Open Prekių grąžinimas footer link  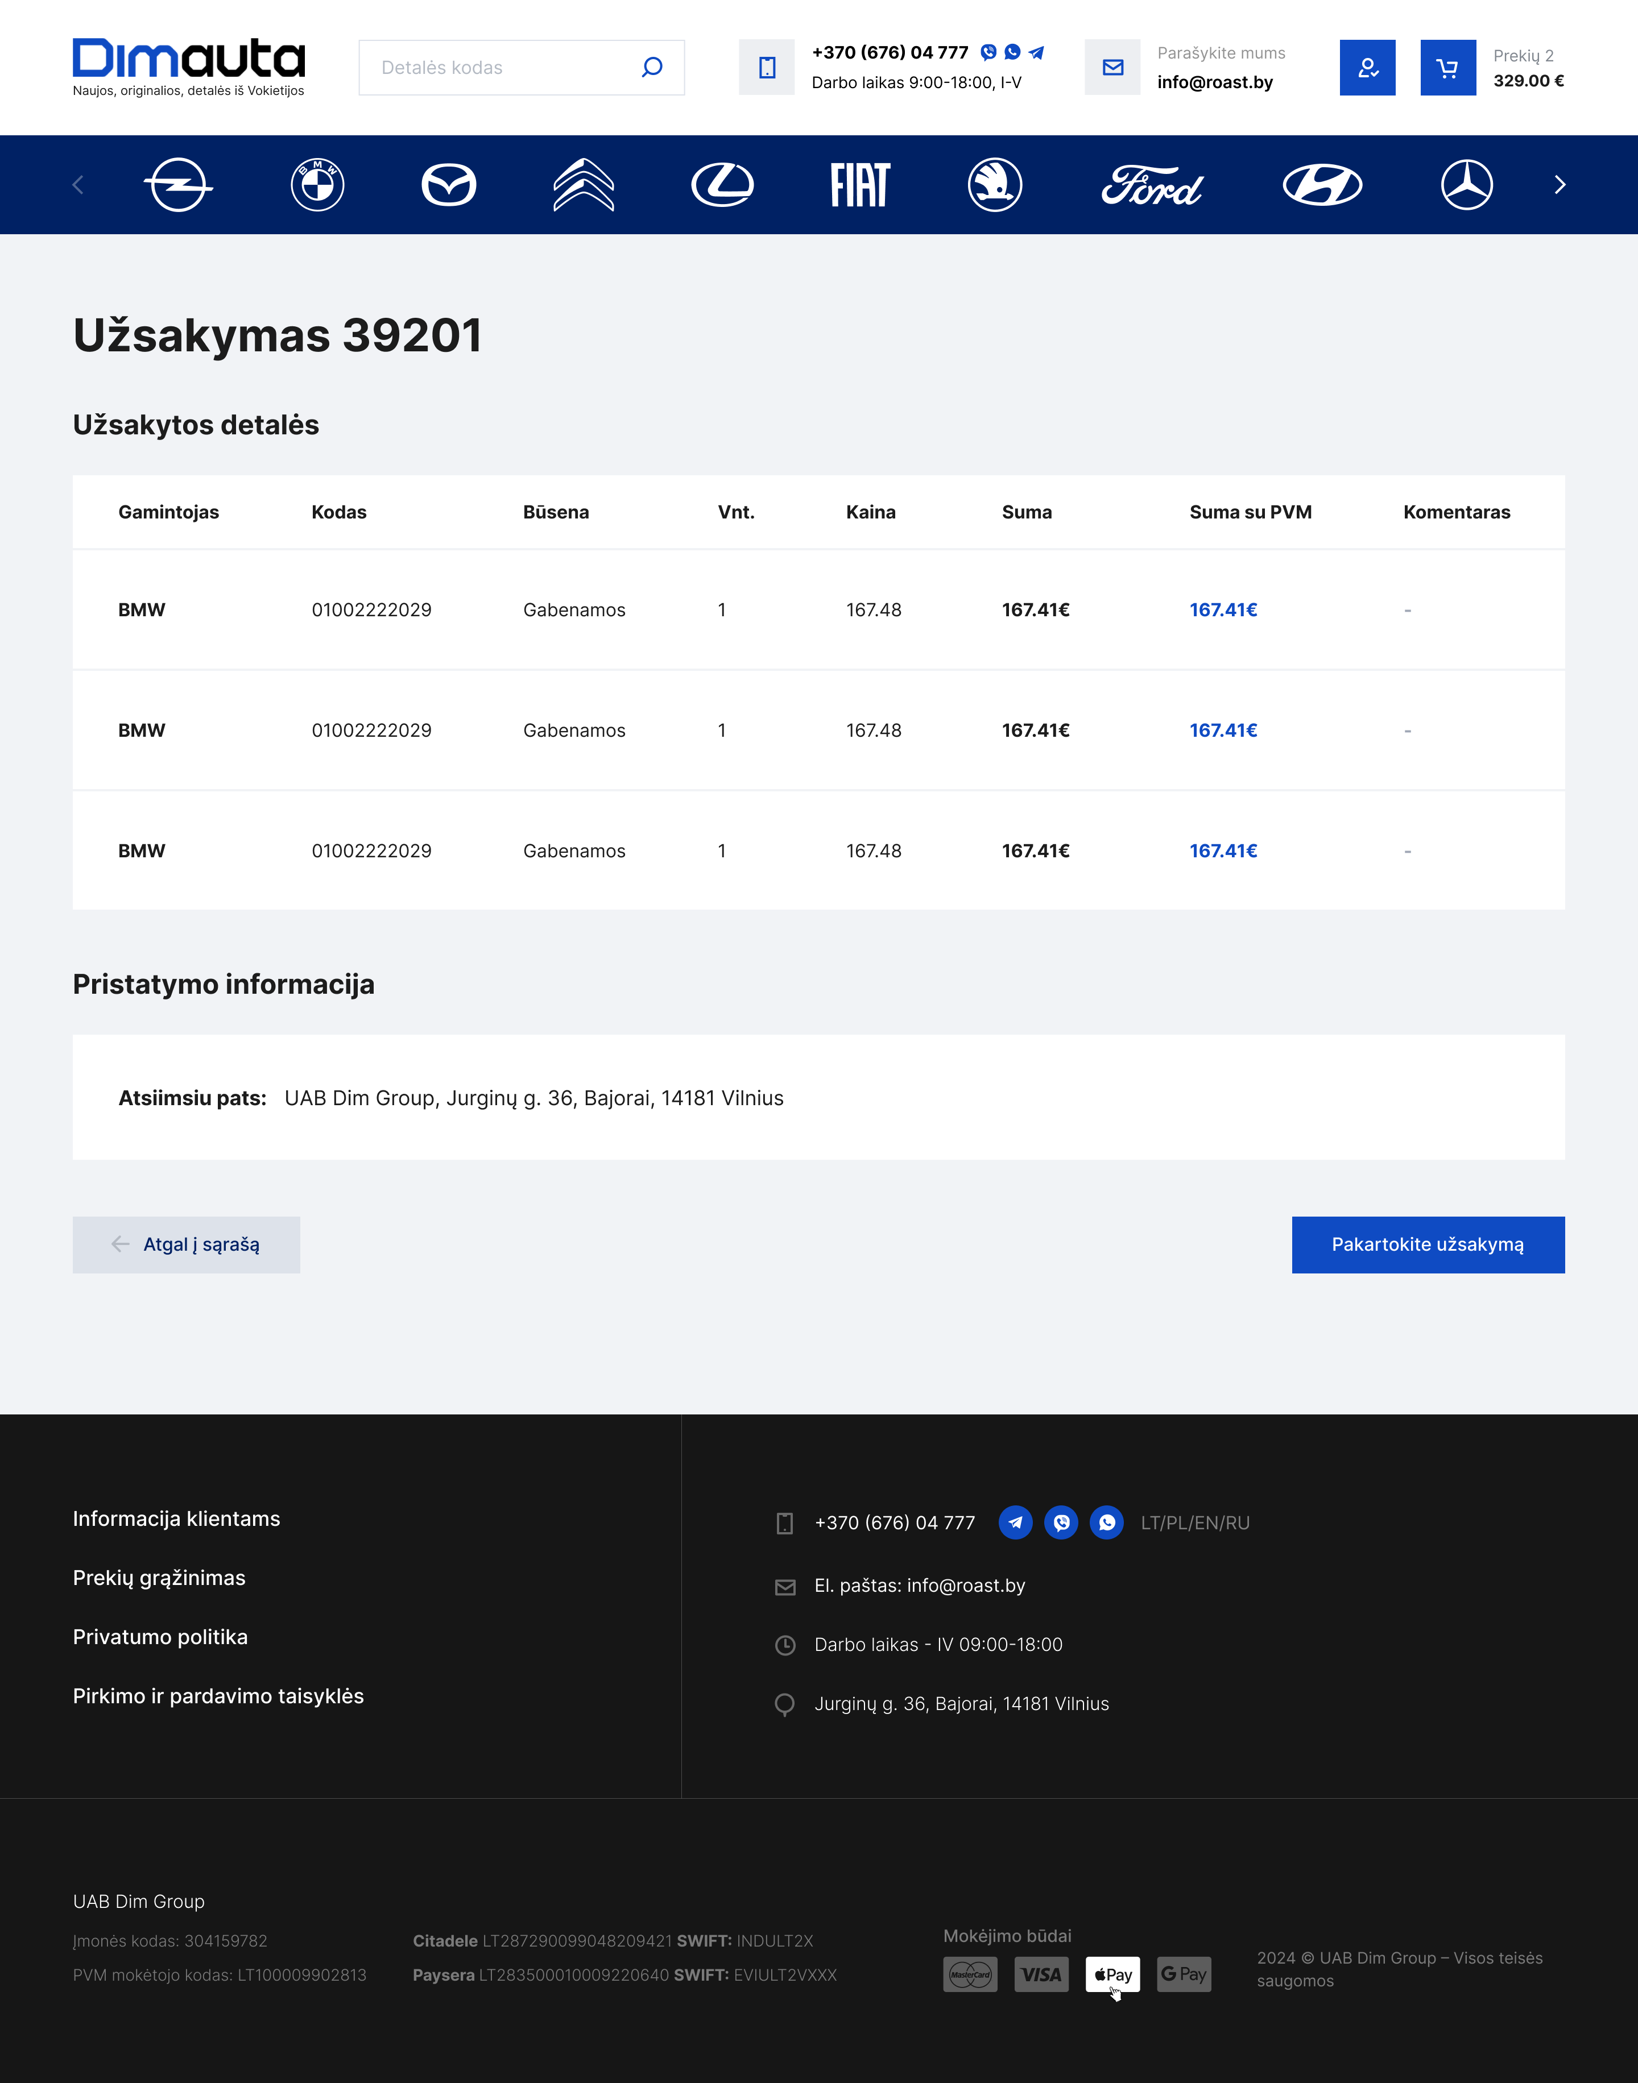click(159, 1578)
